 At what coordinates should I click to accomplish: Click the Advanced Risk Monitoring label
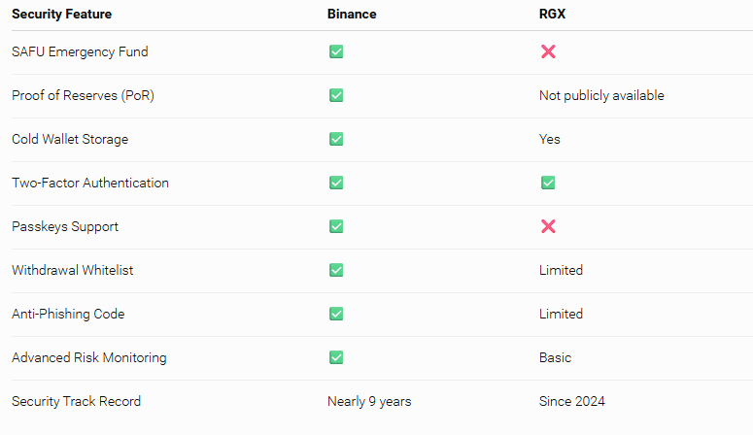coord(88,357)
